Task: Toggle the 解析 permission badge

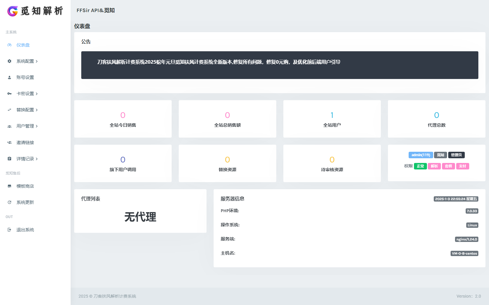Action: click(434, 166)
